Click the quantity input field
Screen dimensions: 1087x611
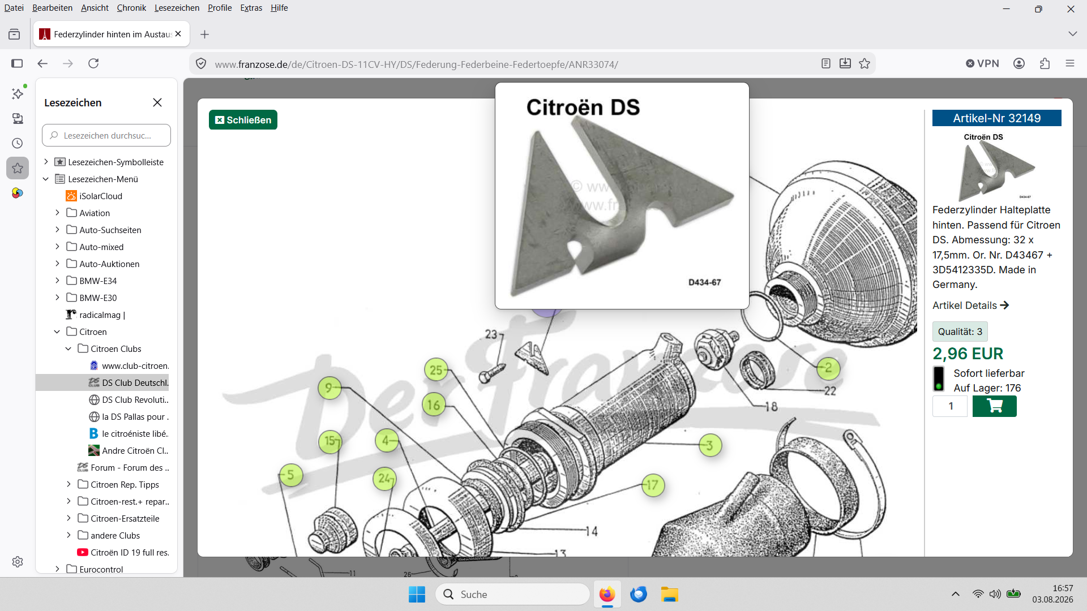(x=951, y=406)
